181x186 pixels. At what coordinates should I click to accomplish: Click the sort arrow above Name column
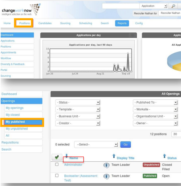pyautogui.click(x=67, y=156)
